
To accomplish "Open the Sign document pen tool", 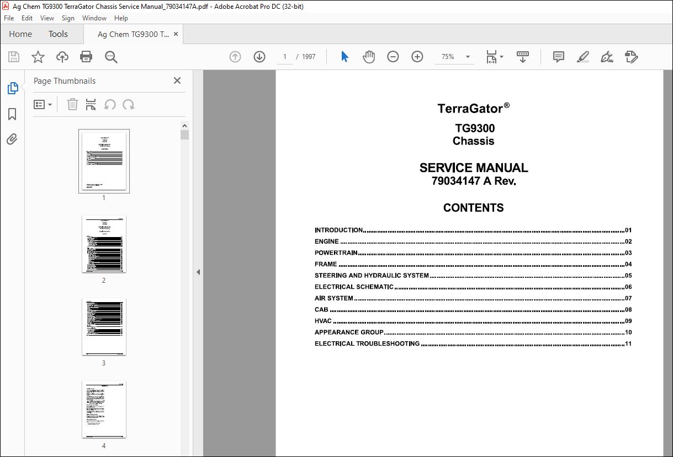I will [x=607, y=57].
